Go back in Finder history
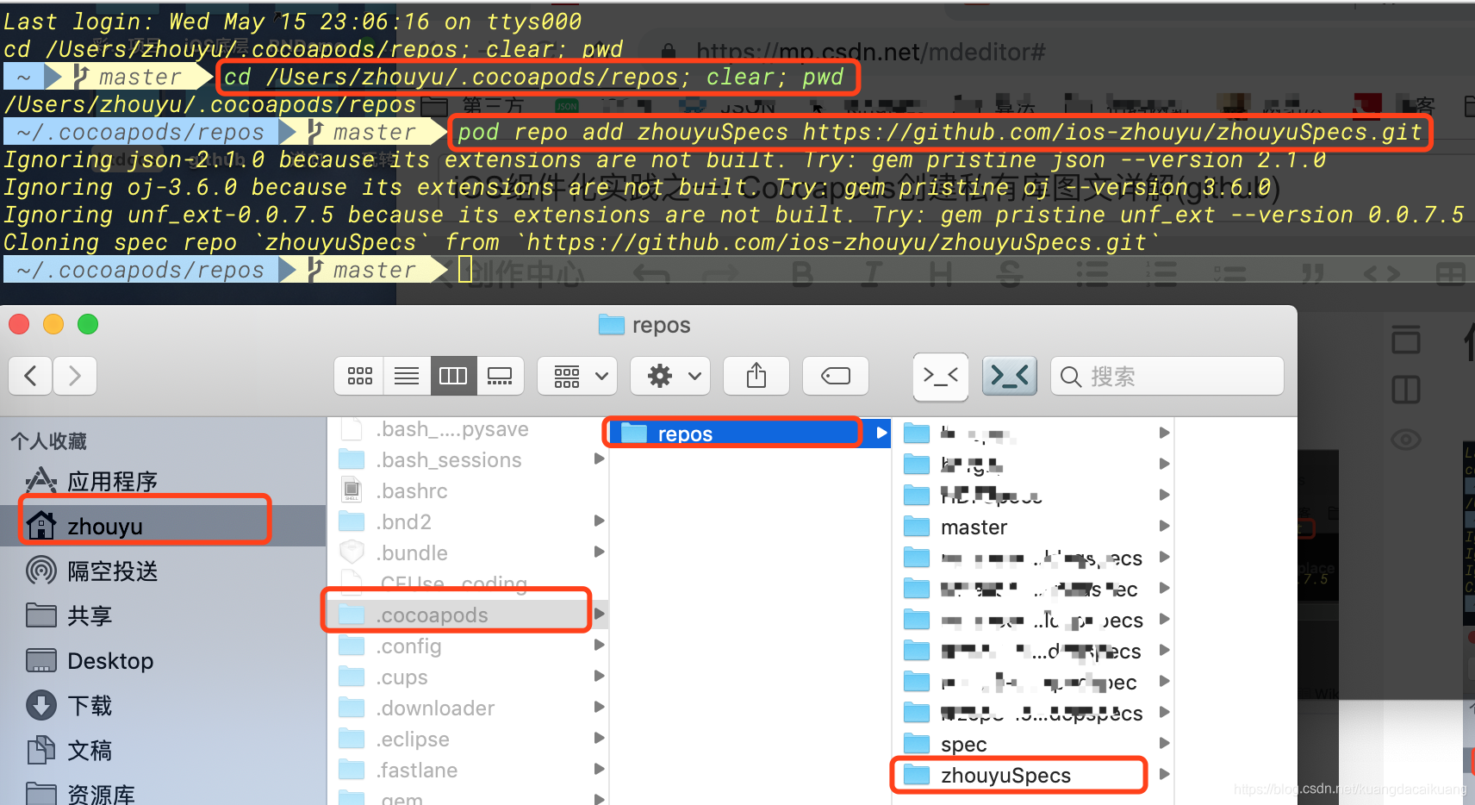Screen dimensions: 1475x805 tap(31, 376)
